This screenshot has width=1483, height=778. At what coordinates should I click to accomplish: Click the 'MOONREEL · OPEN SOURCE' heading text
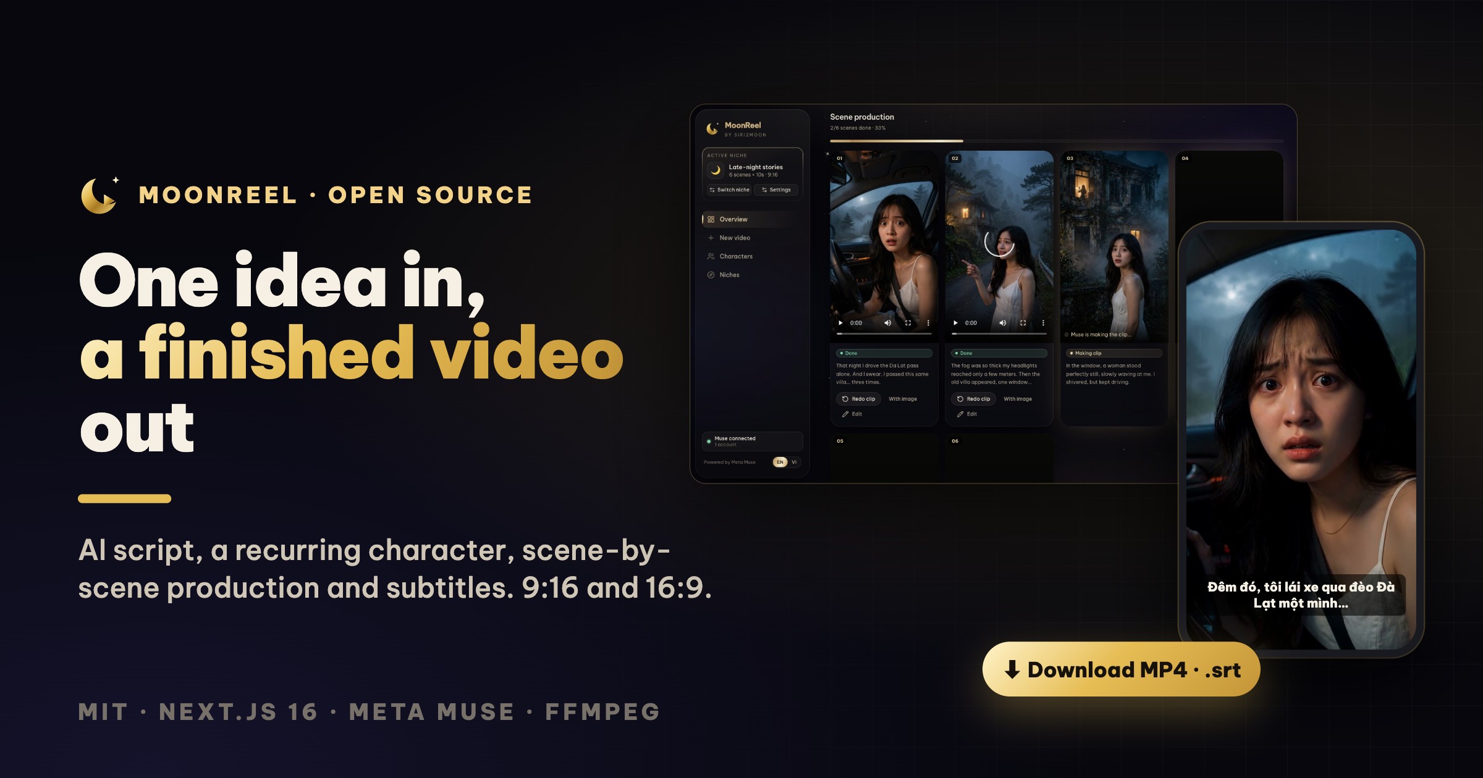click(x=336, y=195)
